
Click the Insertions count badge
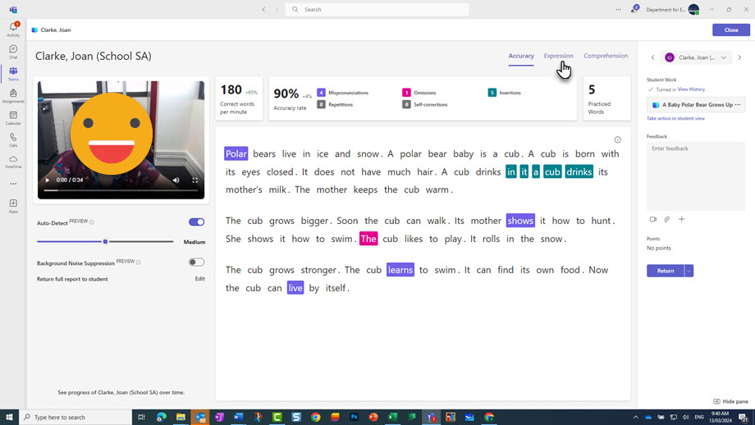[x=492, y=93]
